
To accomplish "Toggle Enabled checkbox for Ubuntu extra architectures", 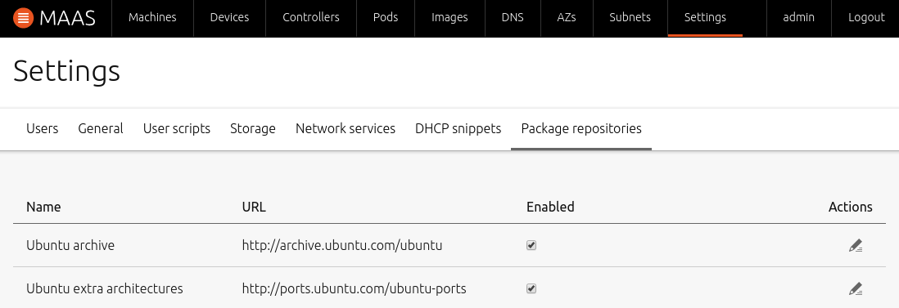I will click(531, 288).
